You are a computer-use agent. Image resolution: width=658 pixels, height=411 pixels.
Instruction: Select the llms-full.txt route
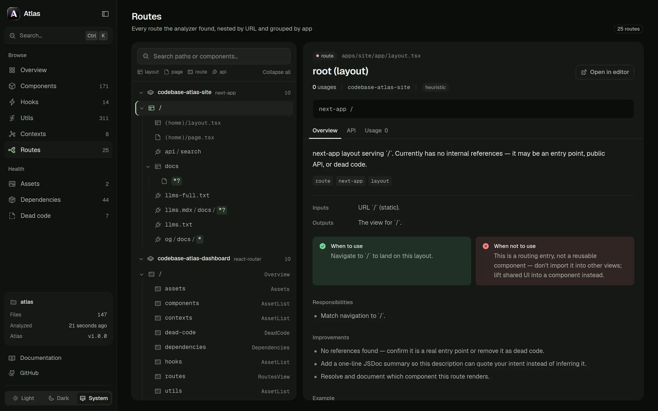click(x=221, y=195)
